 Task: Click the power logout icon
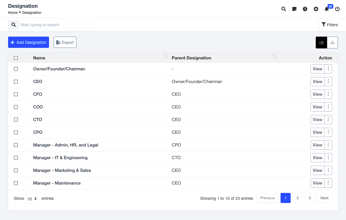coord(337,9)
